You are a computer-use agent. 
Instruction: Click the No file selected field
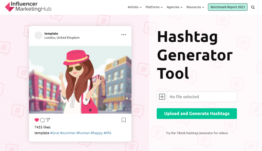(202, 97)
